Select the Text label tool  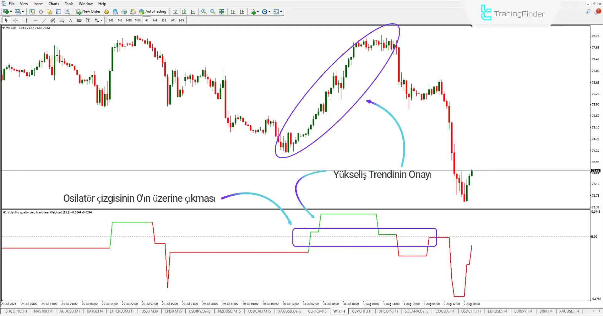coord(88,20)
